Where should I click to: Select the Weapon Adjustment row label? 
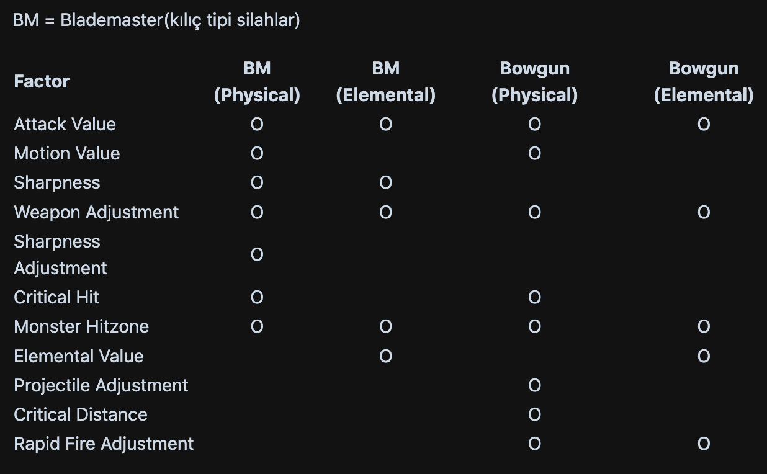point(96,212)
